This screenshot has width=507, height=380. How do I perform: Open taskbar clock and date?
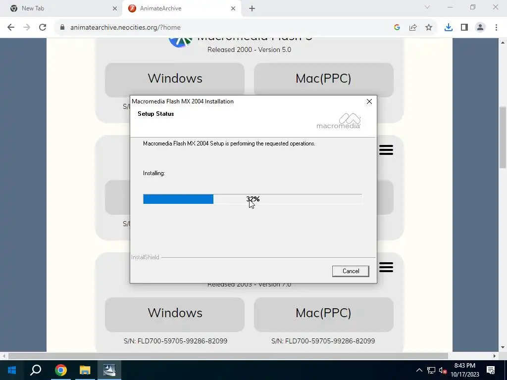(x=465, y=370)
